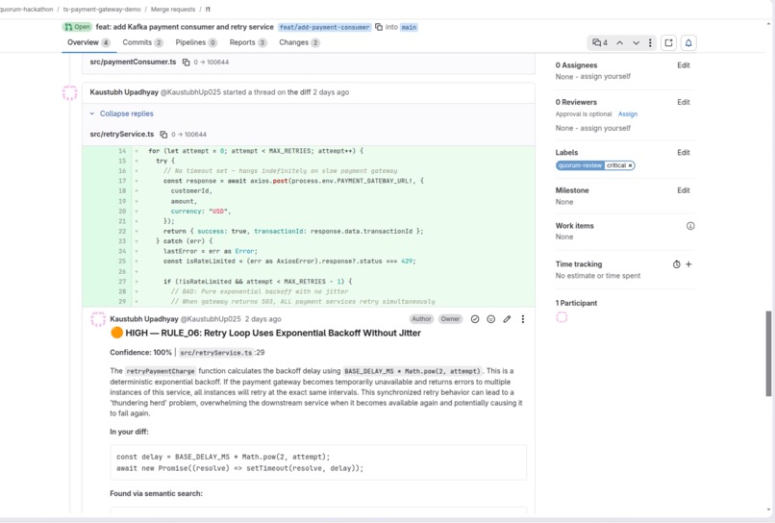Image resolution: width=775 pixels, height=523 pixels.
Task: Jump to next unresolved thread arrow
Action: pos(637,43)
